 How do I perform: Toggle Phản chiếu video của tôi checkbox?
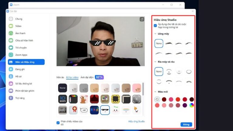(58, 123)
